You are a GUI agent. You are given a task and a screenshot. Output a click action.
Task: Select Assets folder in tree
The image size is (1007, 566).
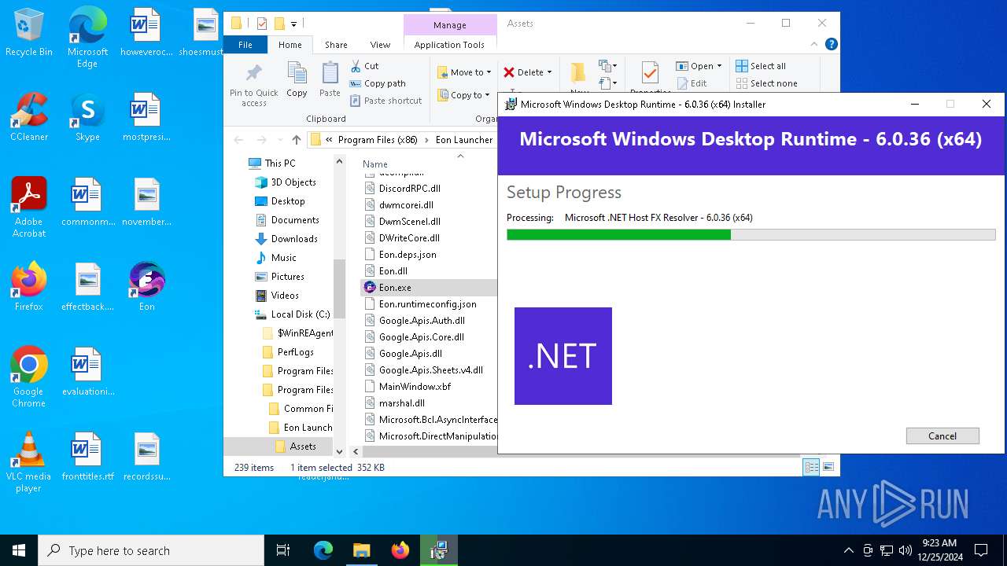tap(303, 447)
